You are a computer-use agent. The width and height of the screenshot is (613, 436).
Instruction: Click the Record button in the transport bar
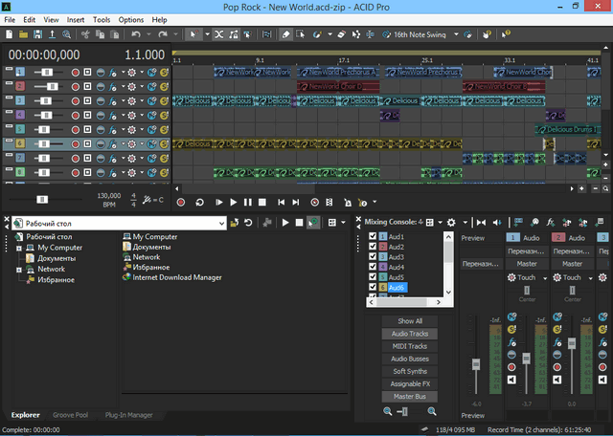pos(182,202)
